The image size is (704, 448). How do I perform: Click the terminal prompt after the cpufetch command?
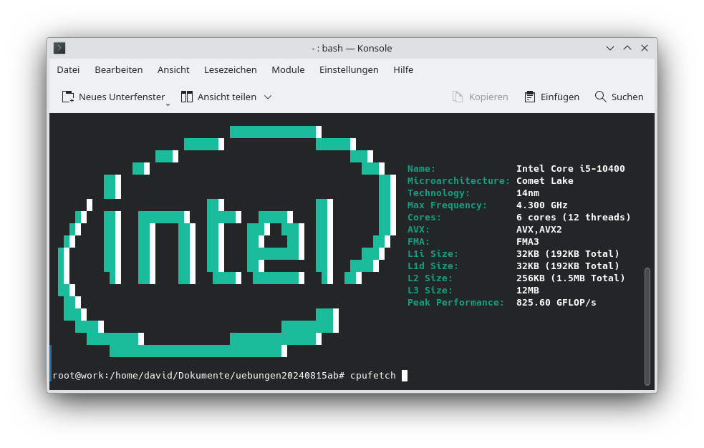click(x=403, y=375)
